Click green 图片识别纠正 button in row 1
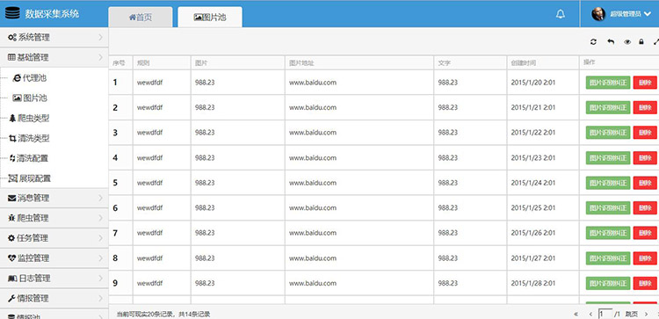659x319 pixels. 608,83
